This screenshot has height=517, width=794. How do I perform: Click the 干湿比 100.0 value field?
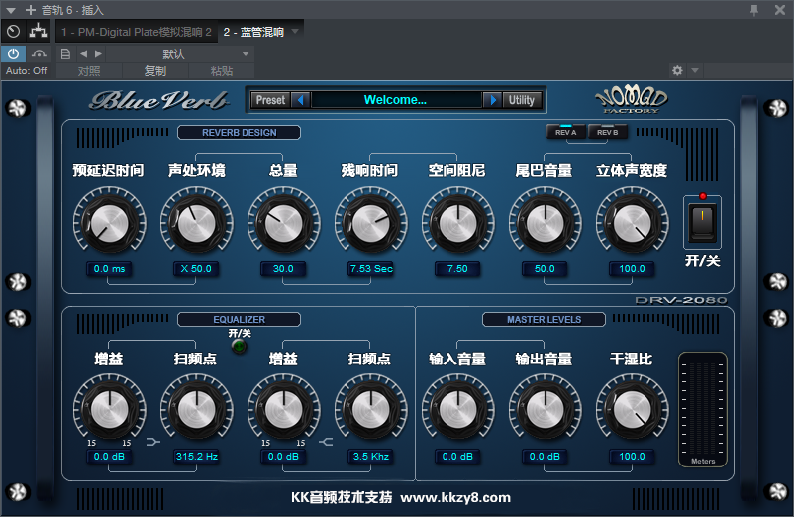pos(632,457)
